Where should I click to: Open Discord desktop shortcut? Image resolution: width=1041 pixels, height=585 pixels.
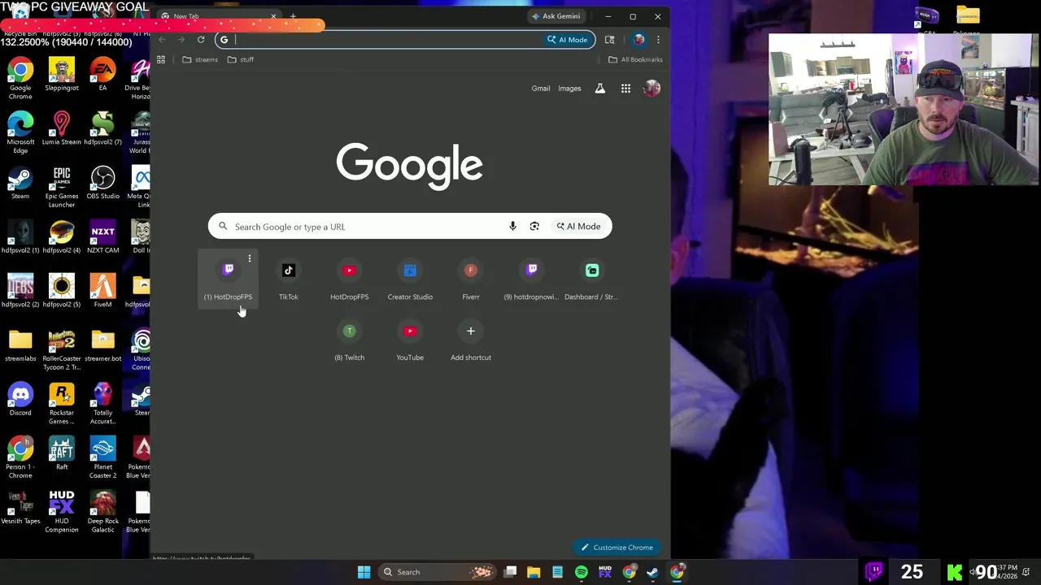pos(20,400)
